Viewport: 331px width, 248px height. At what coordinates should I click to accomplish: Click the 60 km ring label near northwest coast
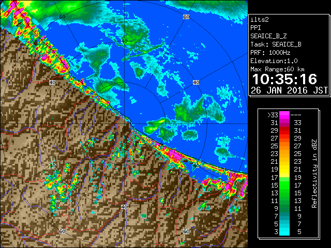point(62,17)
